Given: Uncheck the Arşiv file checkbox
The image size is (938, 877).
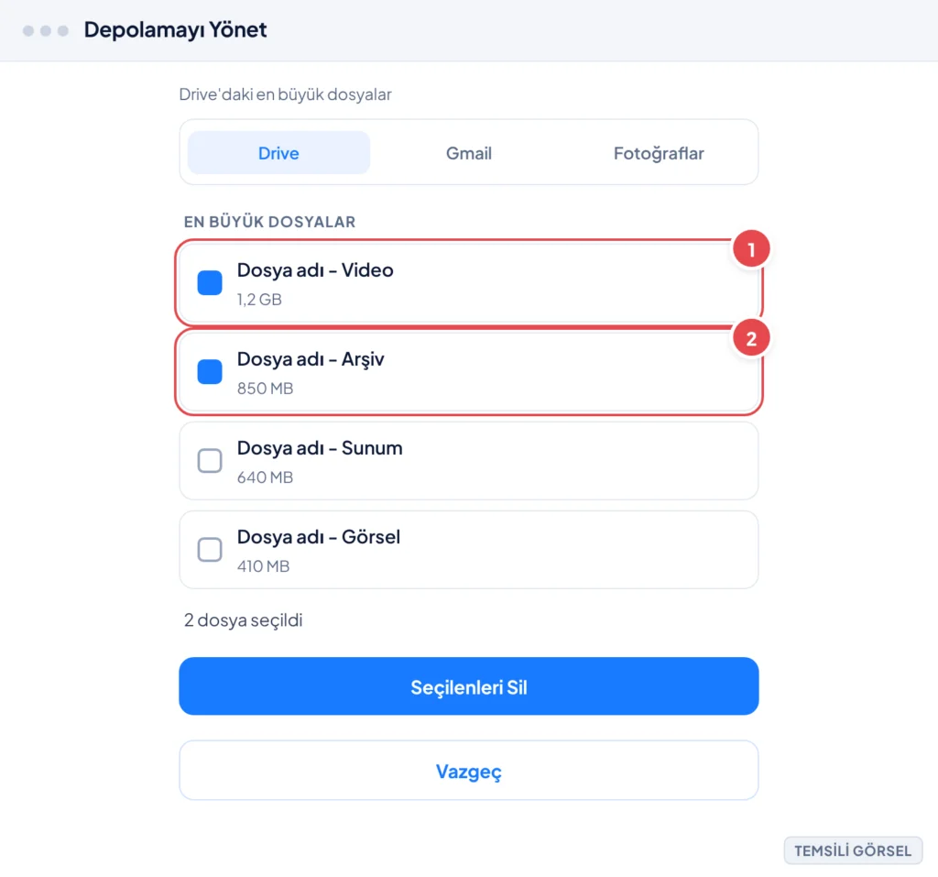Looking at the screenshot, I should tap(210, 372).
